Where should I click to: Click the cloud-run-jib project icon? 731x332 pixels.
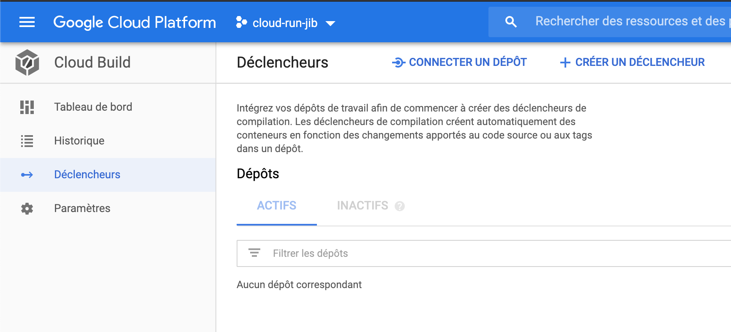pyautogui.click(x=241, y=22)
